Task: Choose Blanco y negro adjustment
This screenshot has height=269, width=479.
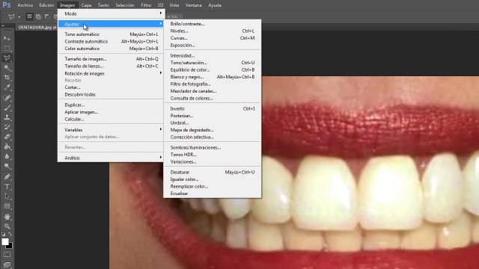Action: [x=213, y=77]
